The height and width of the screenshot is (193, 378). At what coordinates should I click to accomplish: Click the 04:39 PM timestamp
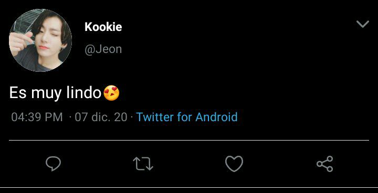(37, 117)
